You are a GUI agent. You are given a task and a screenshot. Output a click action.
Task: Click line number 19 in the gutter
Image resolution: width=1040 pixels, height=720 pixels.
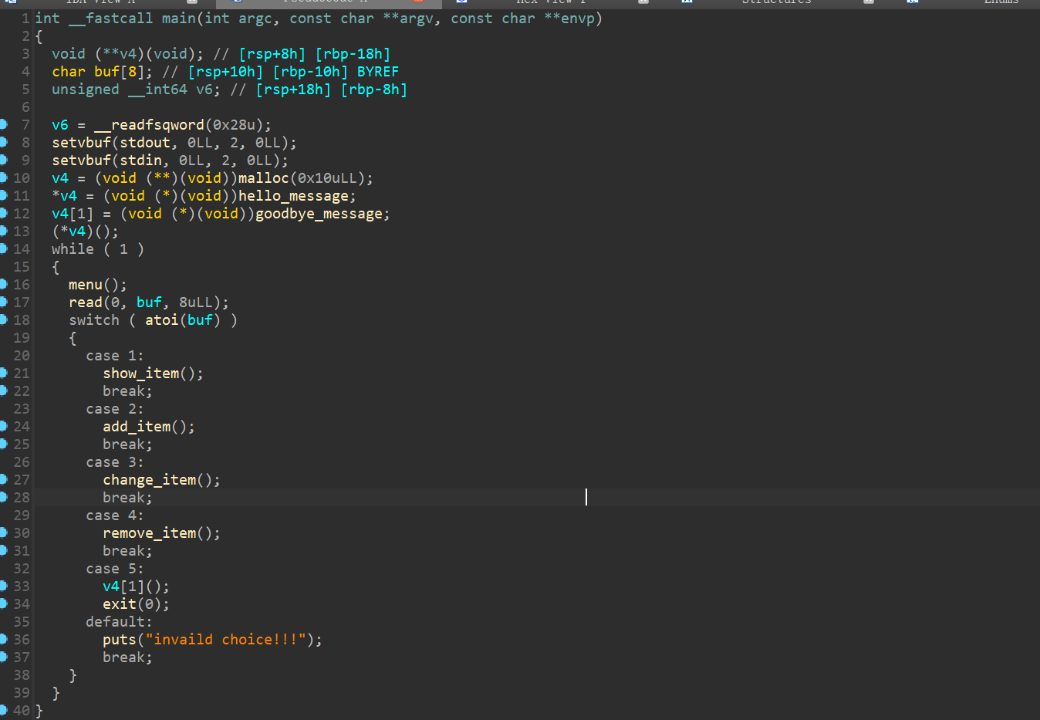[22, 338]
